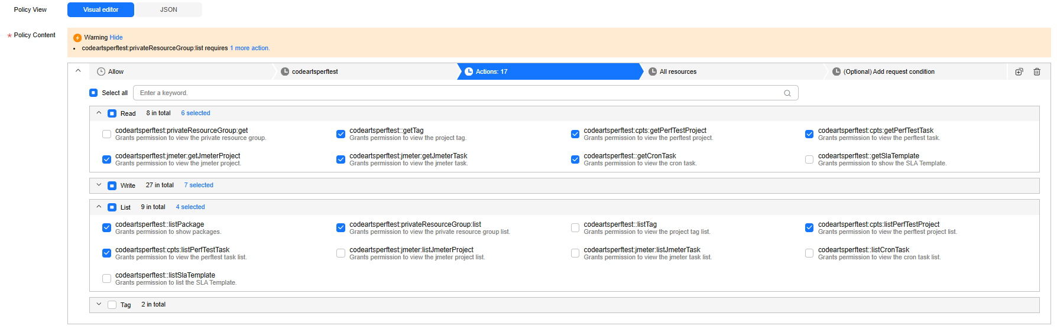Viewport: 1057px width, 329px height.
Task: Click the '9 in total' List count
Action: (x=153, y=207)
